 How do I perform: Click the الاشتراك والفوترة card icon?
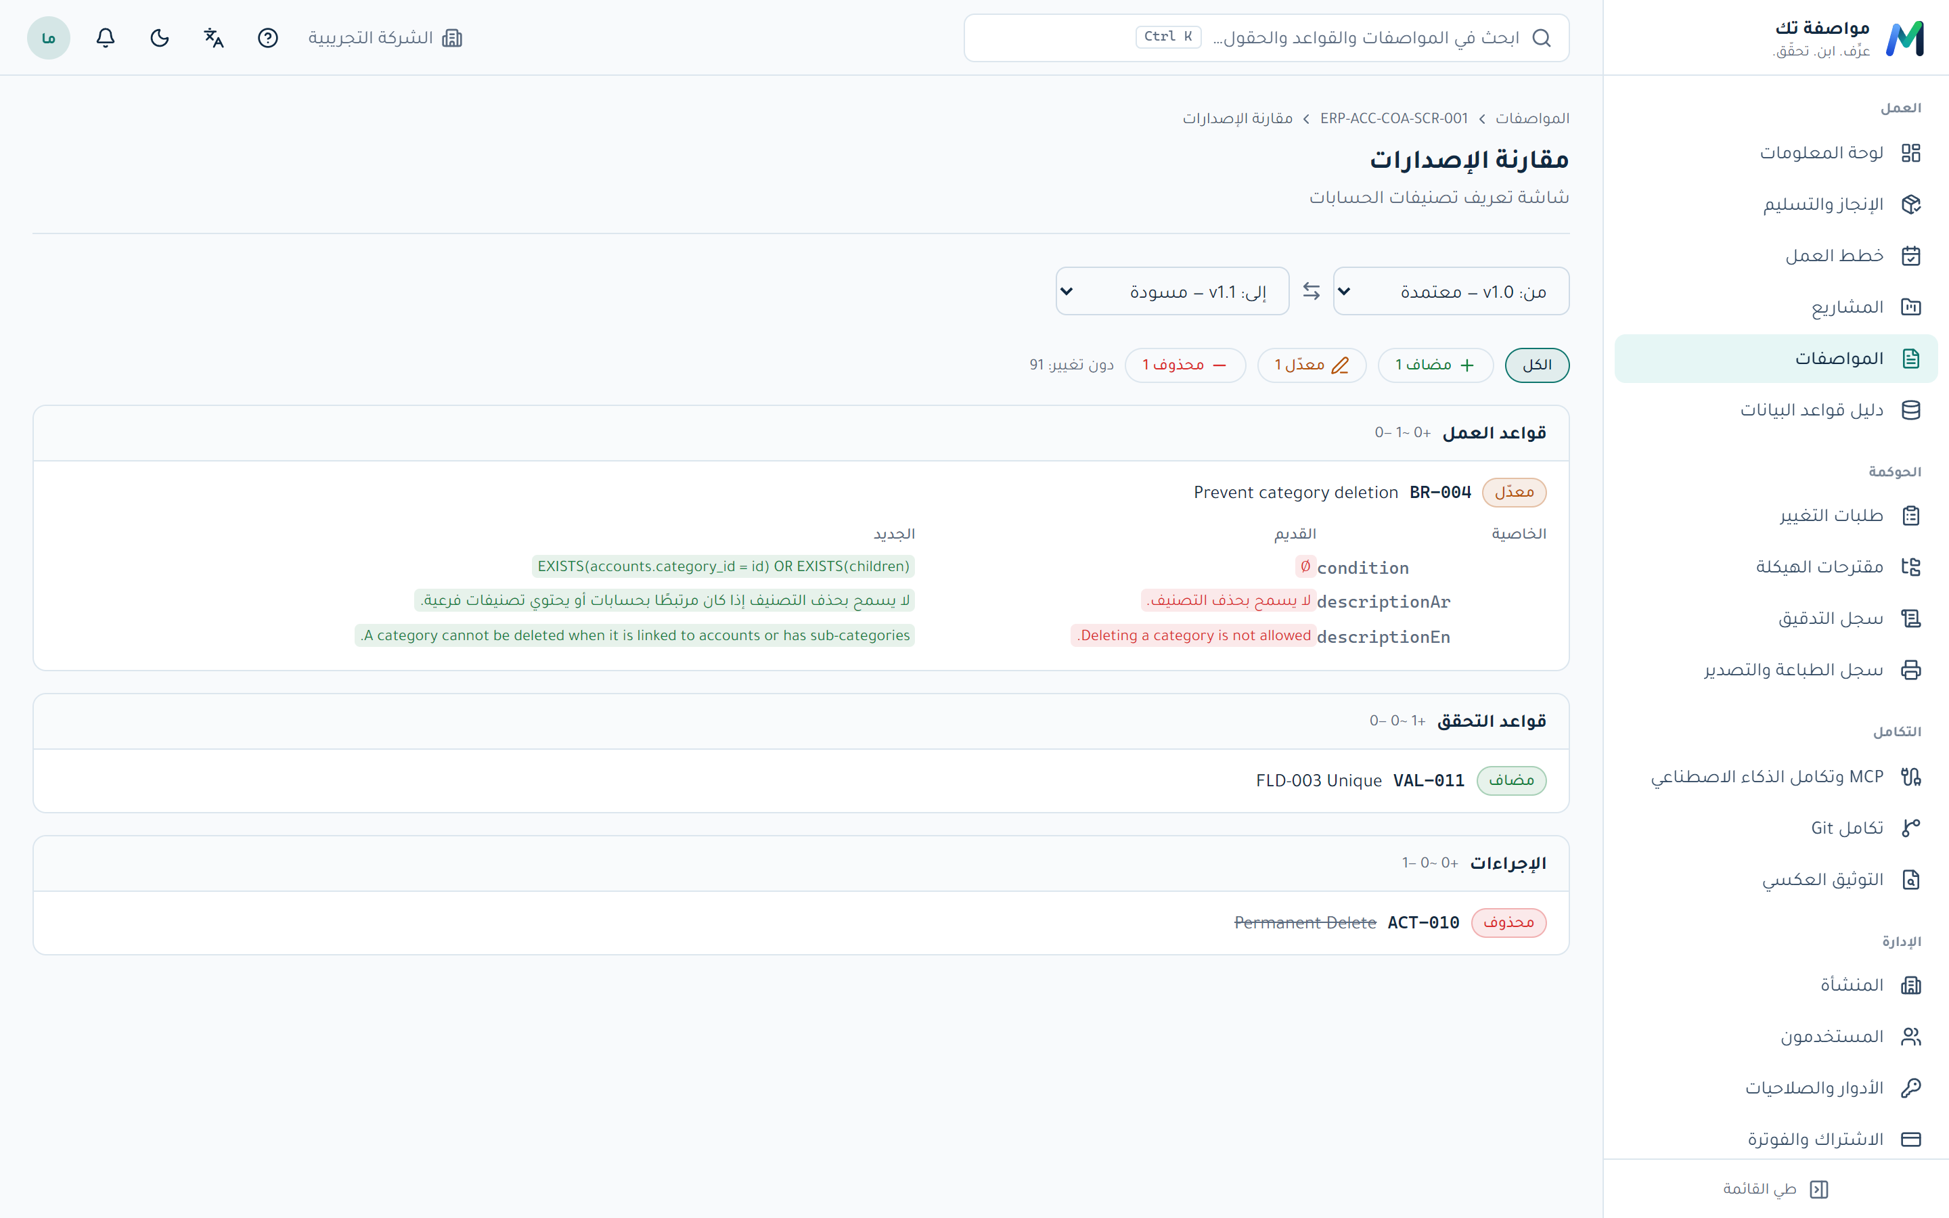point(1910,1140)
